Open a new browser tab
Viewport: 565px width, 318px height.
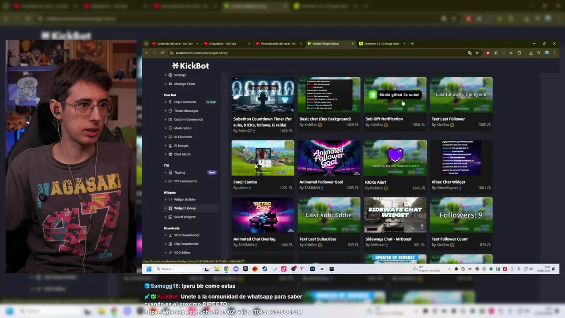[412, 44]
